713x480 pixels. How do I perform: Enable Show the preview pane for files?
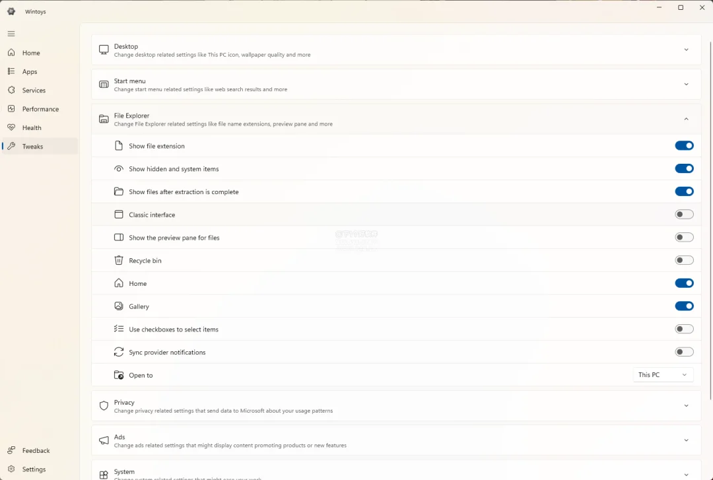[685, 238]
